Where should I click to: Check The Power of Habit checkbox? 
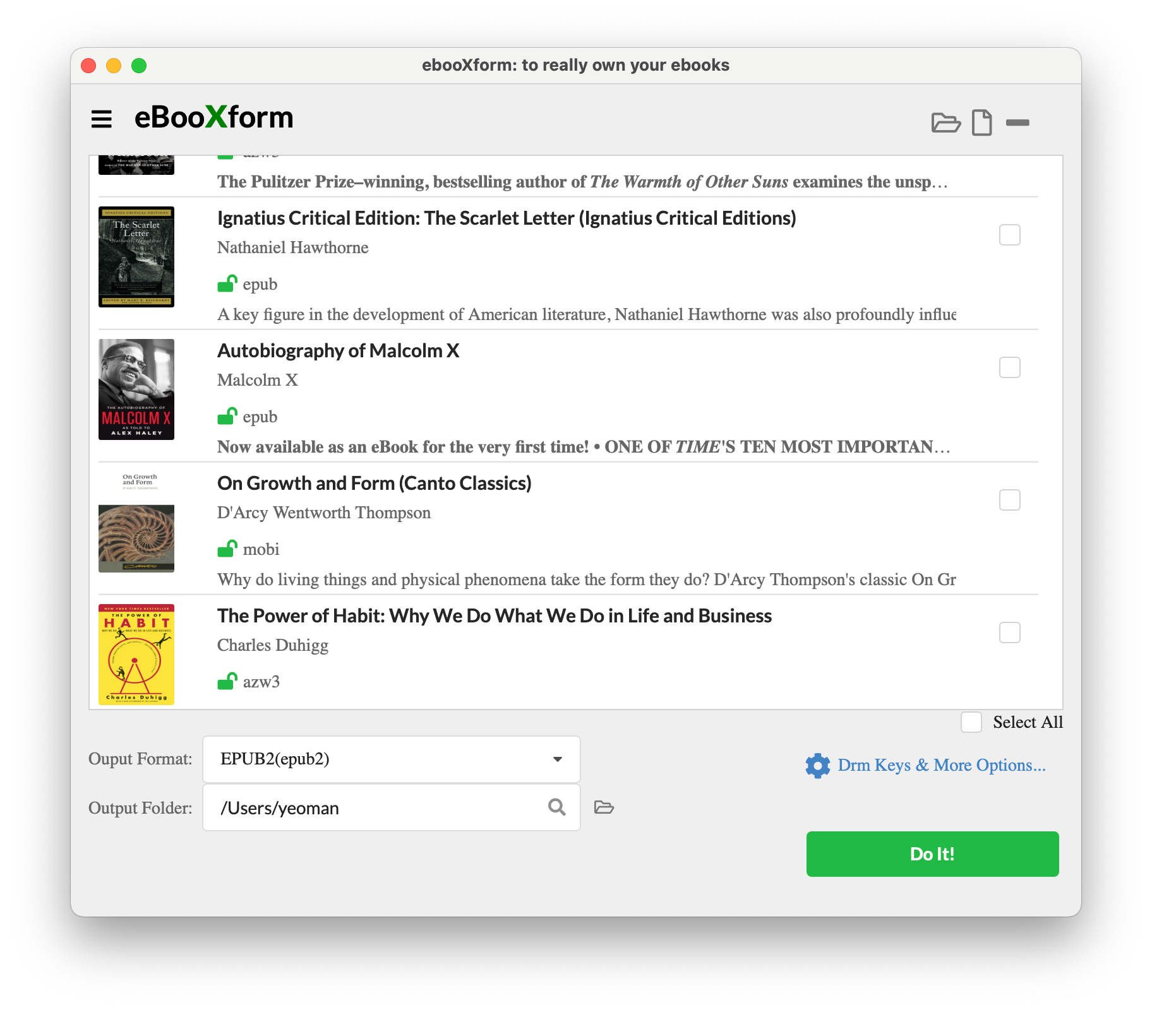[1009, 633]
